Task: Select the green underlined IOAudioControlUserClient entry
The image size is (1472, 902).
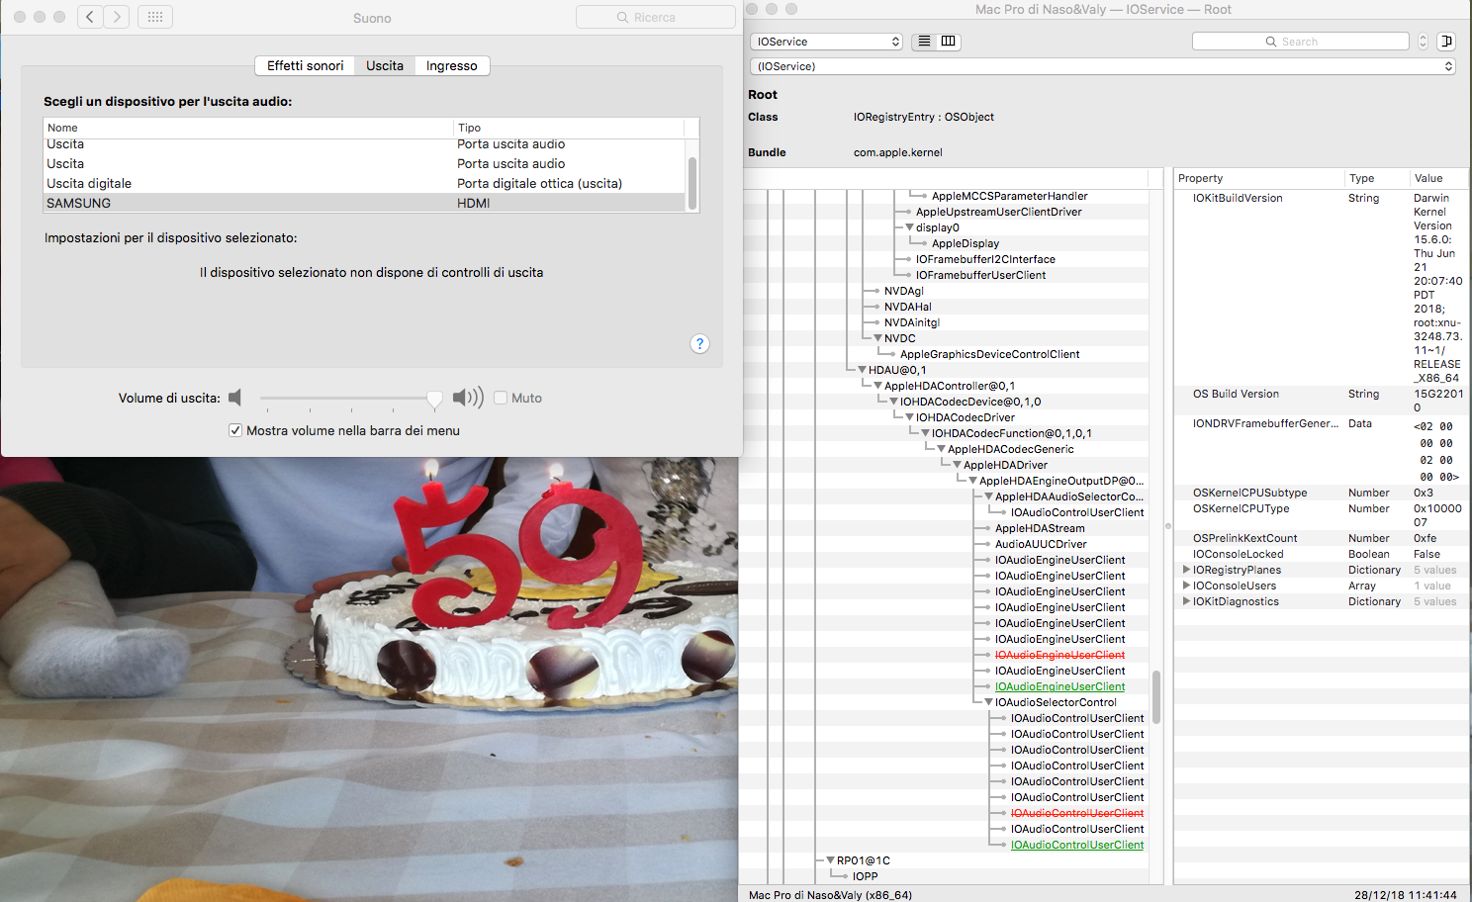Action: point(1077,845)
